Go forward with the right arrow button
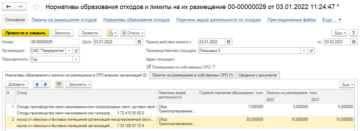Image resolution: width=360 pixels, height=131 pixels. click(20, 6)
